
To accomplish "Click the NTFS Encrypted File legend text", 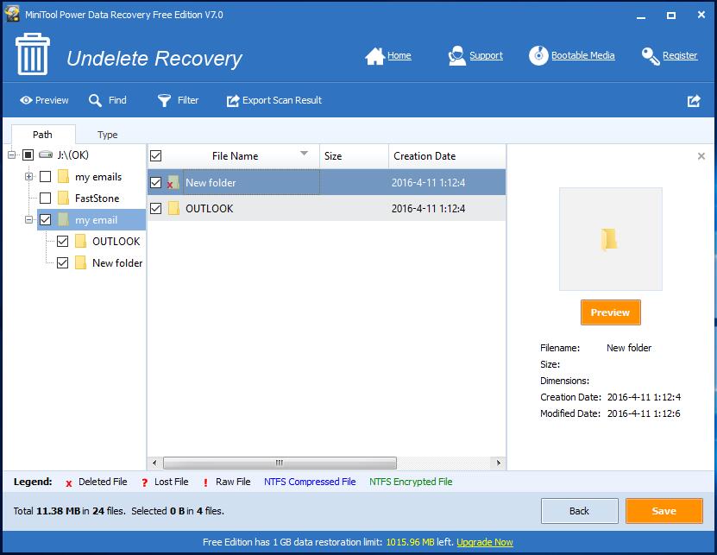I will pyautogui.click(x=411, y=482).
